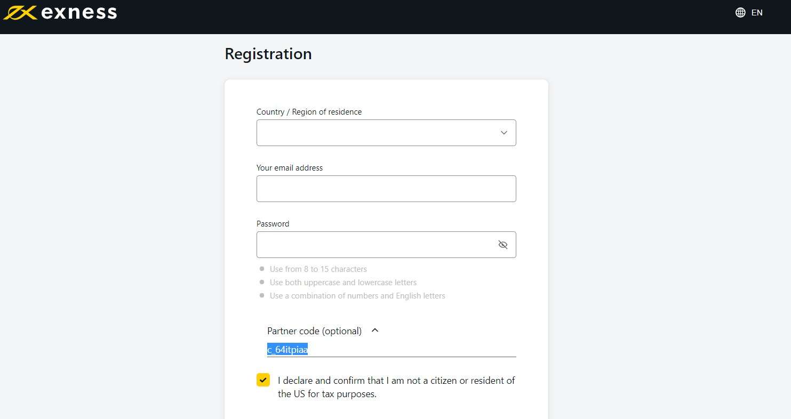Focus the email address input field

point(386,189)
